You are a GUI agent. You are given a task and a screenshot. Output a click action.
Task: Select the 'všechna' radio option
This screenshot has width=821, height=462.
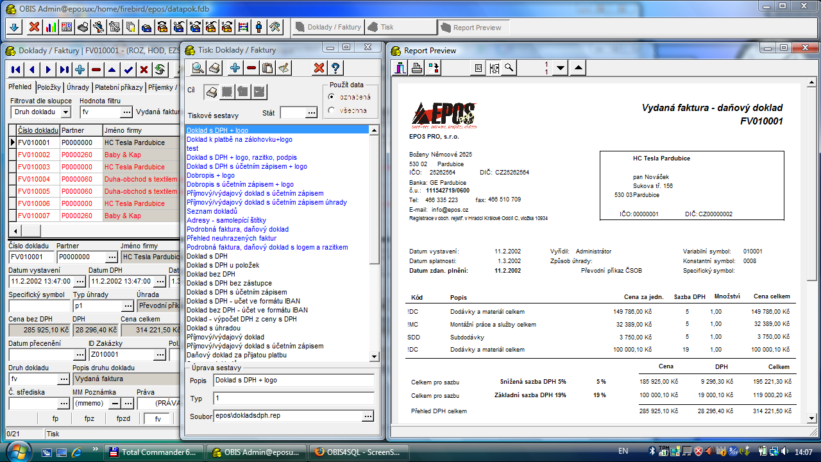[332, 110]
